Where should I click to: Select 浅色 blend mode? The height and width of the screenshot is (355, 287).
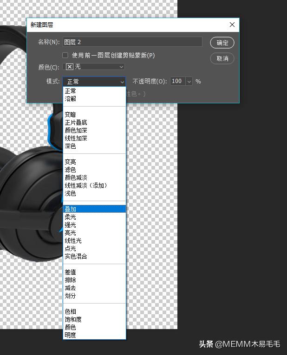point(94,193)
